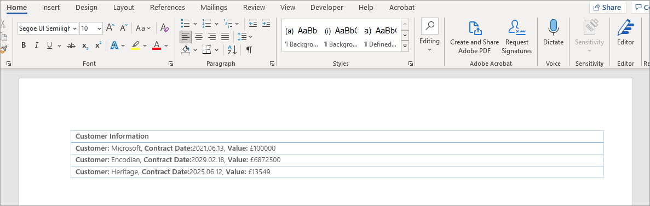Center align the text
Viewport: 650px width, 206px height.
point(199,37)
